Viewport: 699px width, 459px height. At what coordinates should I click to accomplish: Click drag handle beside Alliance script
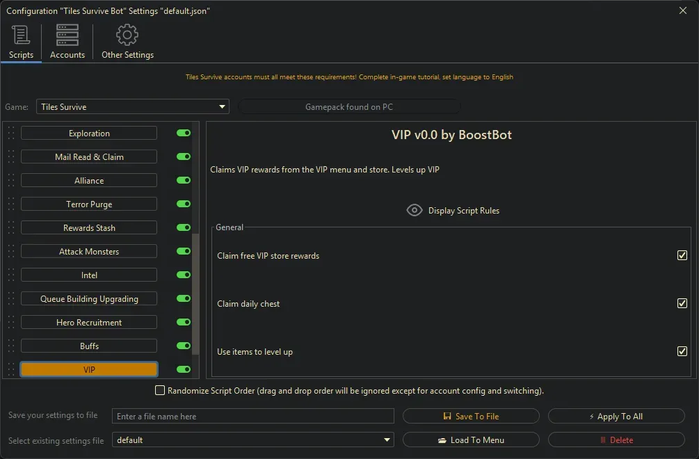tap(11, 181)
